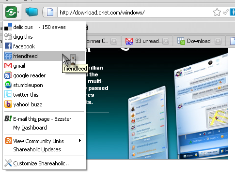
Task: Click the twitter 't' icon
Action: [8, 94]
